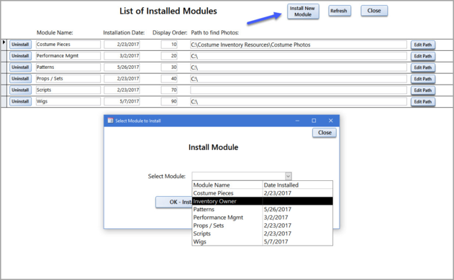
Task: Click the Performance Mgmt module name field
Action: click(68, 56)
